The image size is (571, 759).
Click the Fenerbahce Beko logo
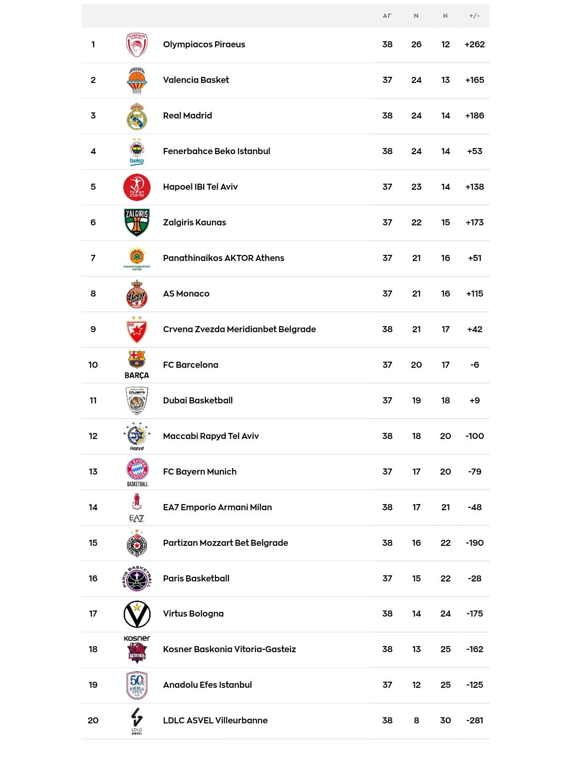click(137, 151)
